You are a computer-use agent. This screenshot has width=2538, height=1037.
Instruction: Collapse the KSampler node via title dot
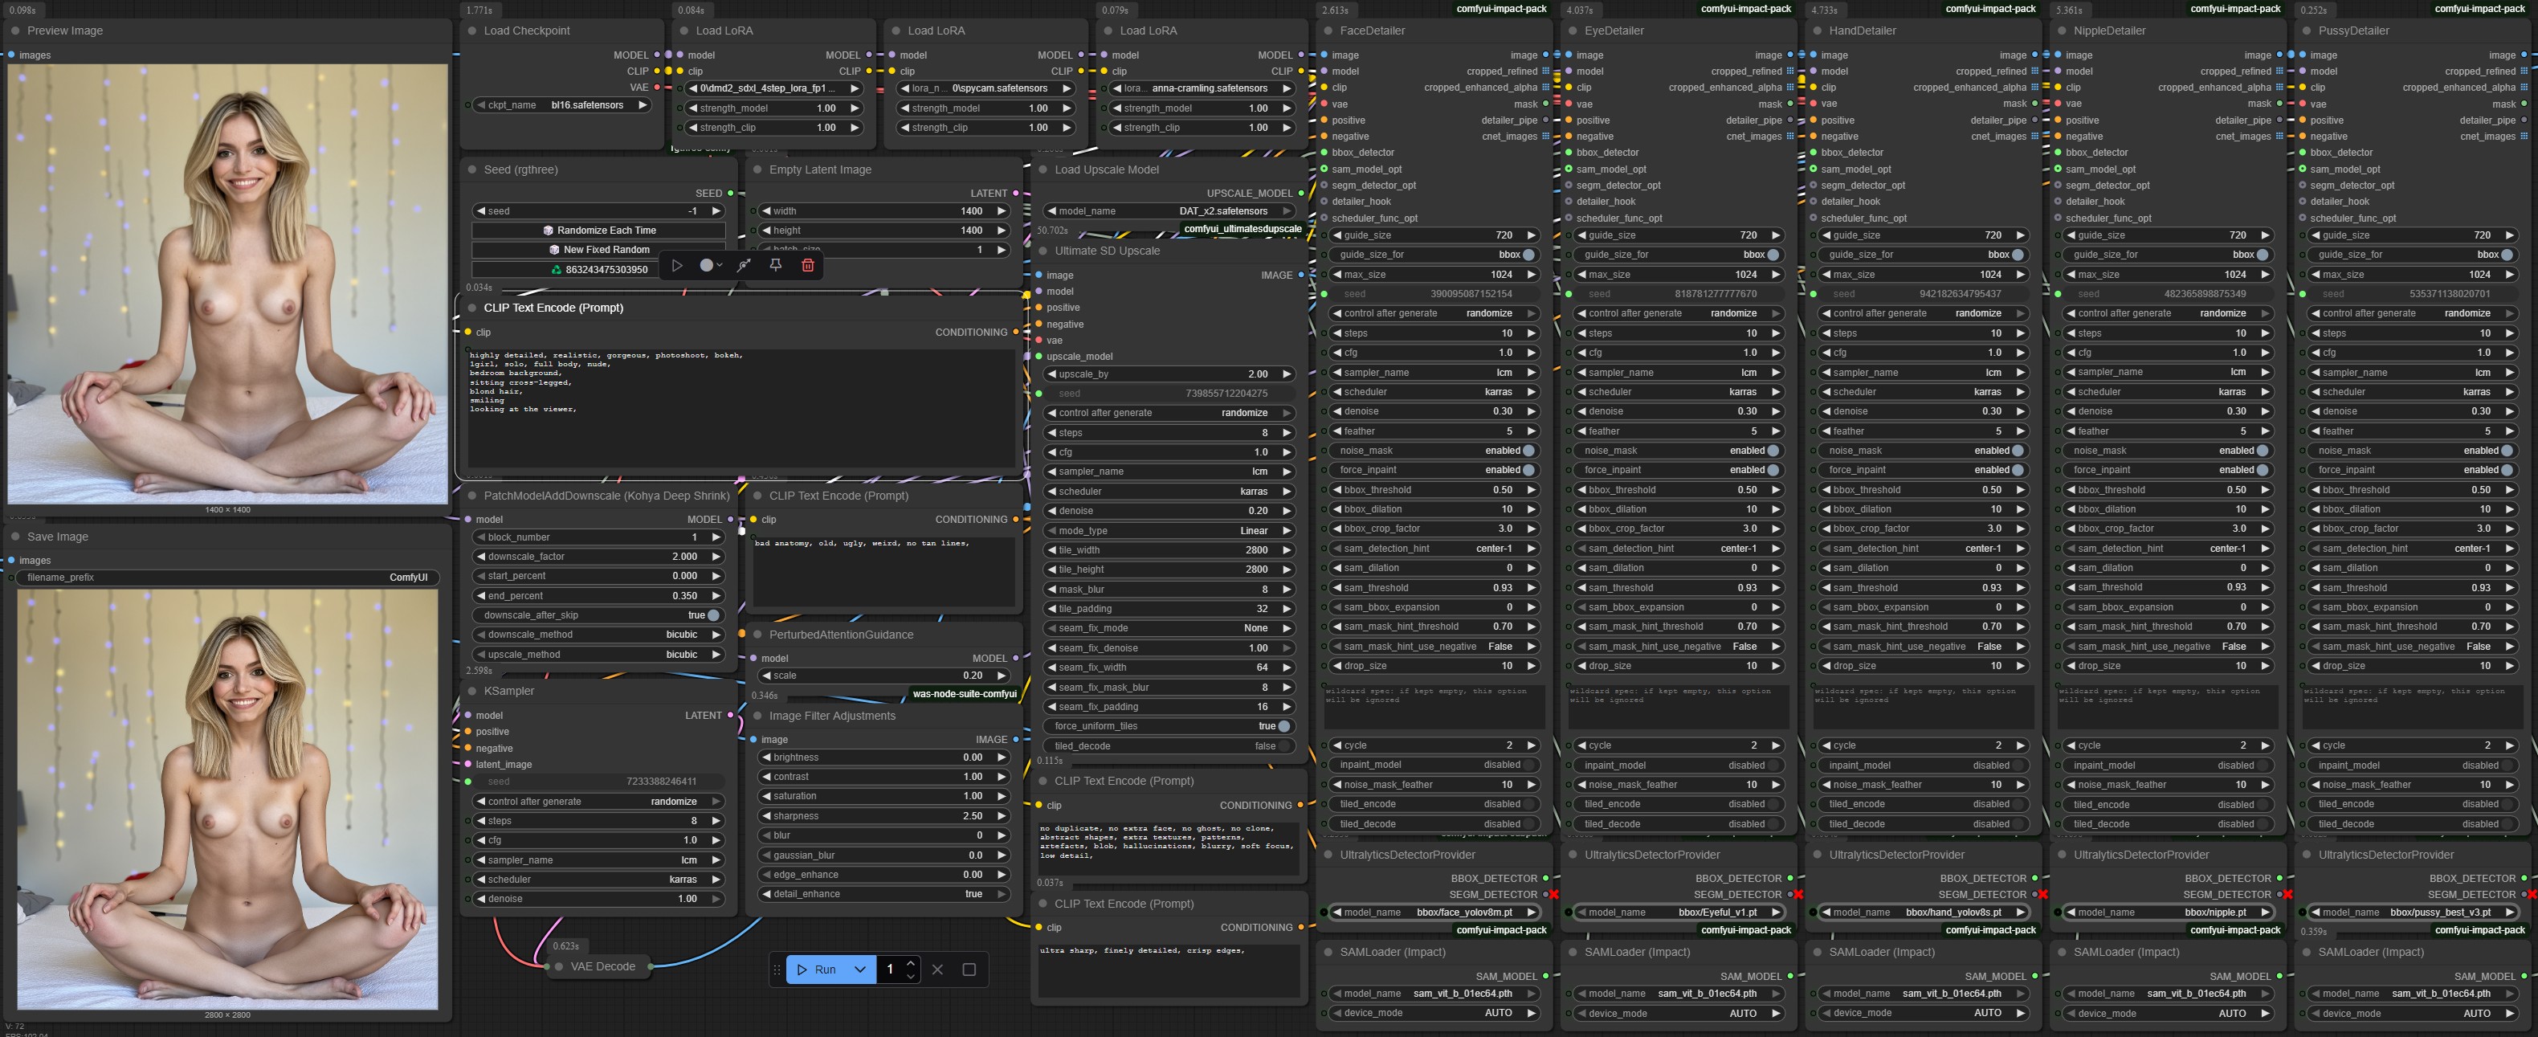click(473, 691)
